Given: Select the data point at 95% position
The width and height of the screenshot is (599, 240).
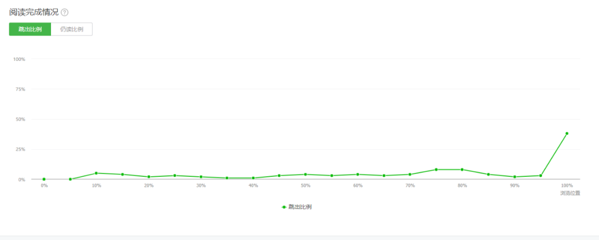Looking at the screenshot, I should tap(541, 176).
